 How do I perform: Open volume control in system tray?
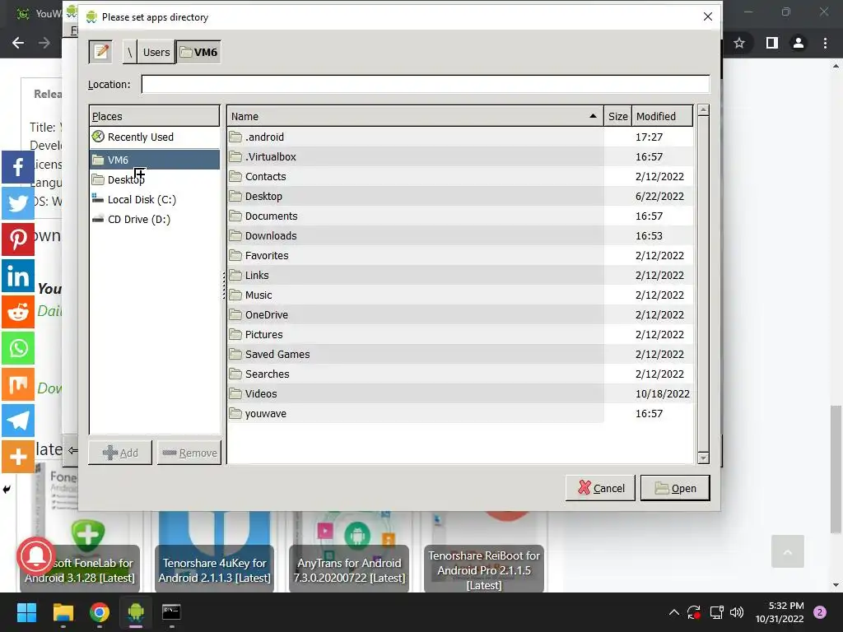(737, 612)
